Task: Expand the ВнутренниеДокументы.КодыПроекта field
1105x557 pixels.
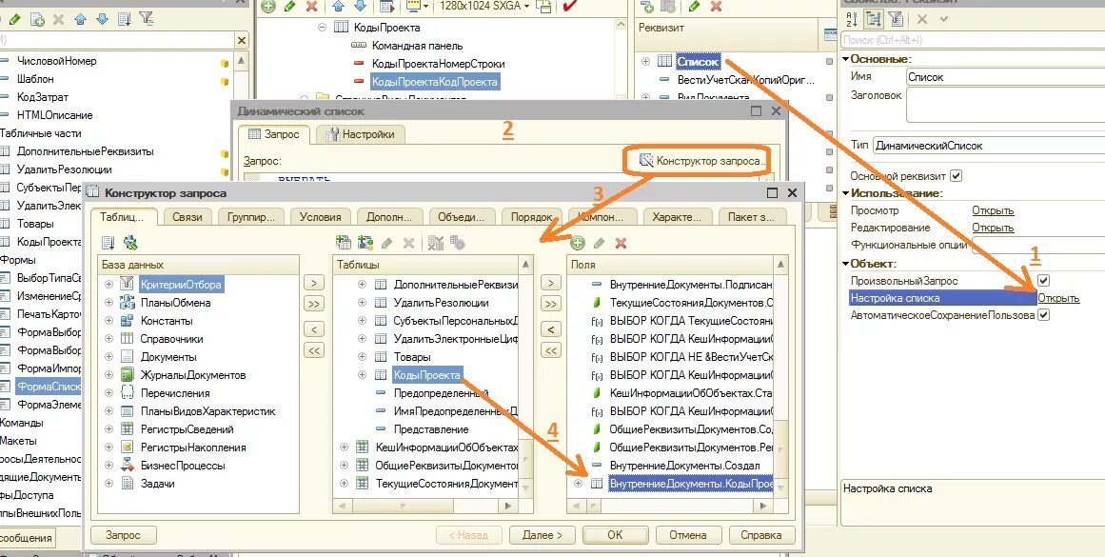Action: coord(578,484)
